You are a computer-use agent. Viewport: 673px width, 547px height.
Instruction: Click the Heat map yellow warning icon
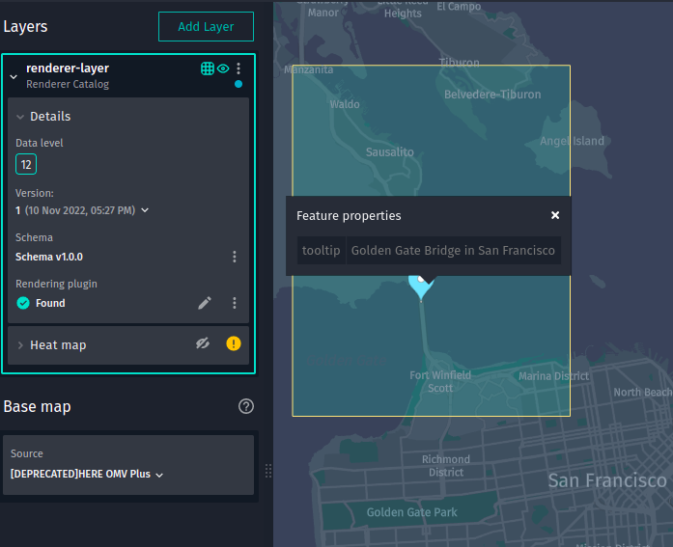click(234, 343)
